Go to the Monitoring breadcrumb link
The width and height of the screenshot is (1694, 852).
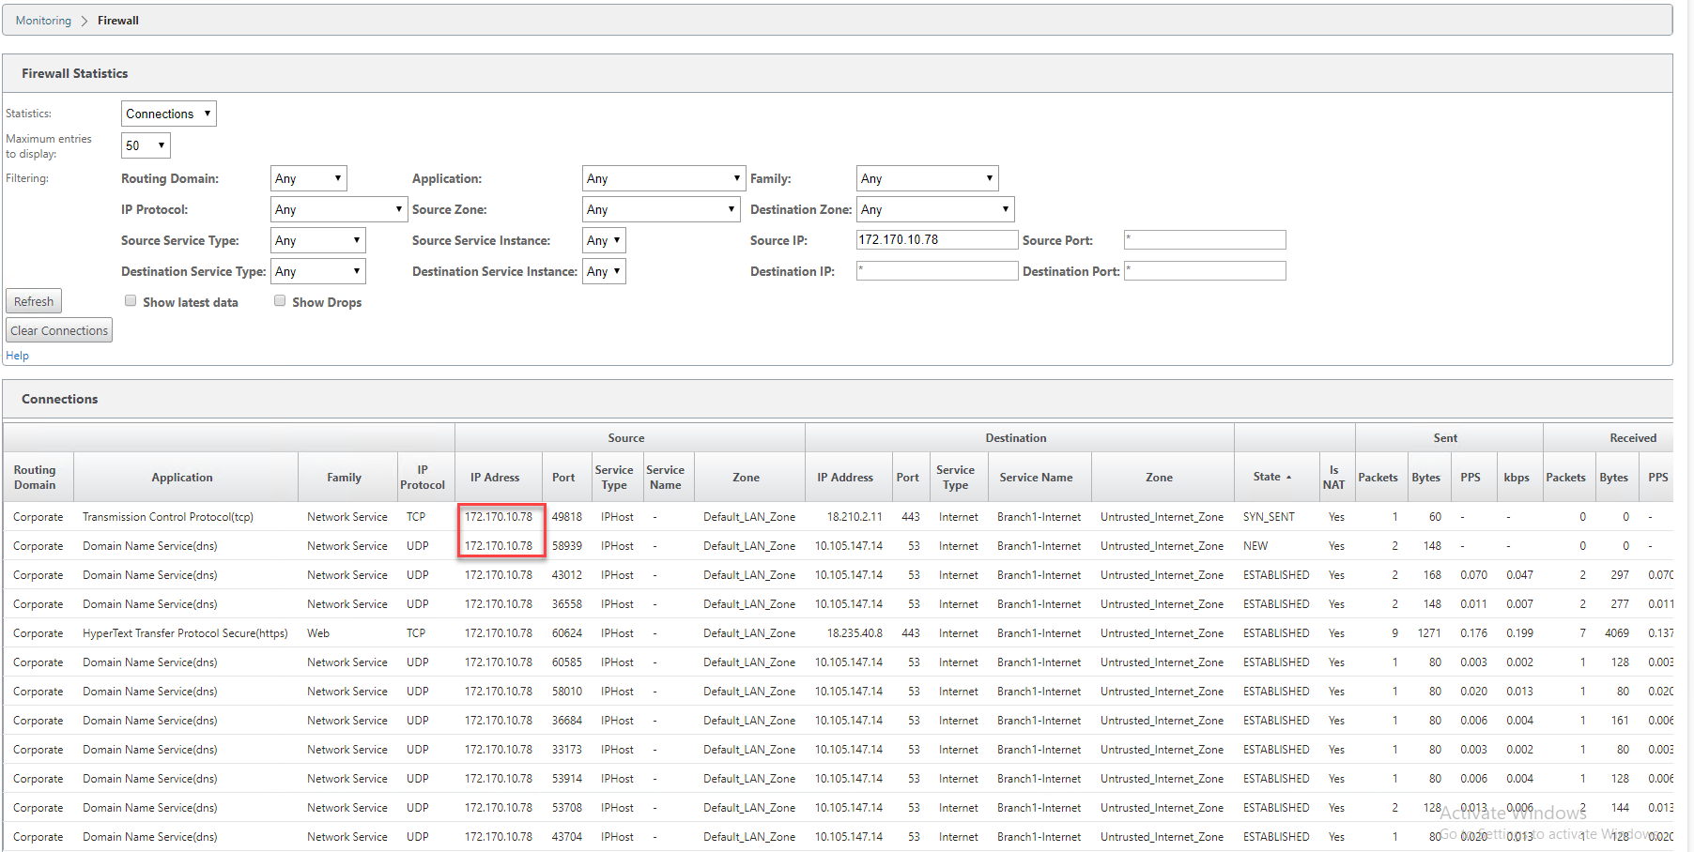(43, 21)
